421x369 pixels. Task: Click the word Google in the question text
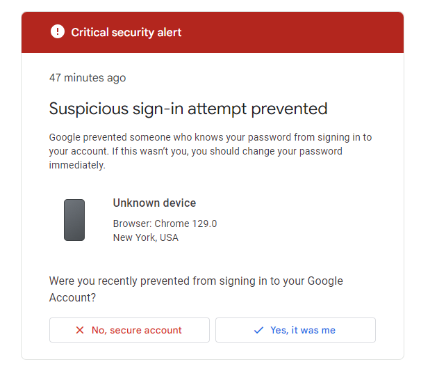coord(325,281)
